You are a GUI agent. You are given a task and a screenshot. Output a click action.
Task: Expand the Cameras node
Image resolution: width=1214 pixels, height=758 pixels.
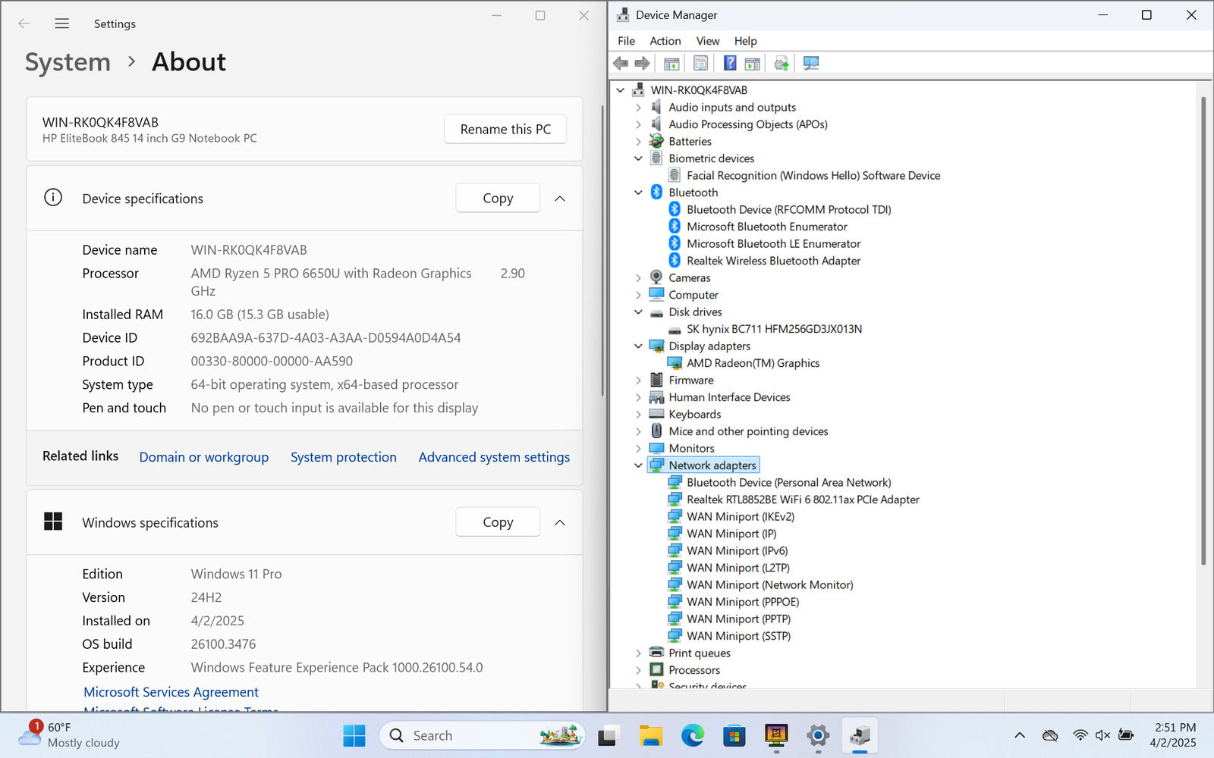pyautogui.click(x=638, y=278)
